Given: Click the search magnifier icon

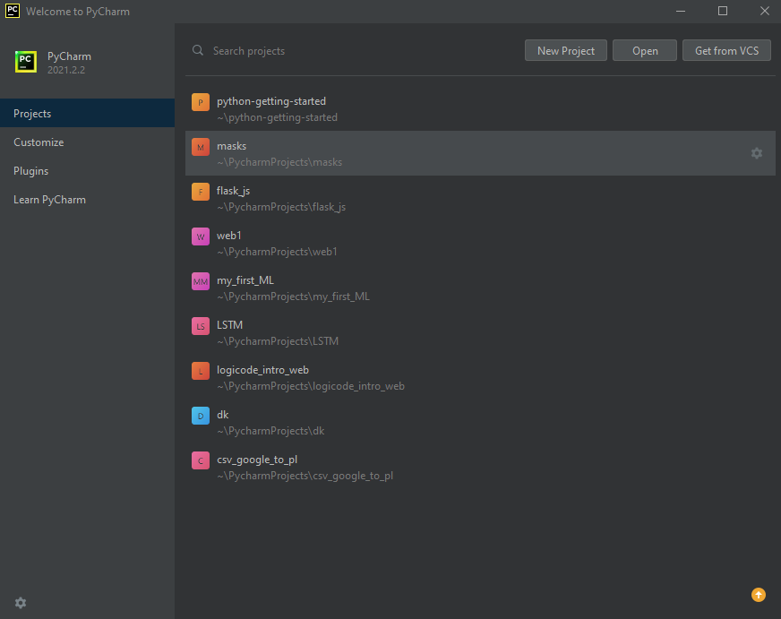Looking at the screenshot, I should (198, 50).
